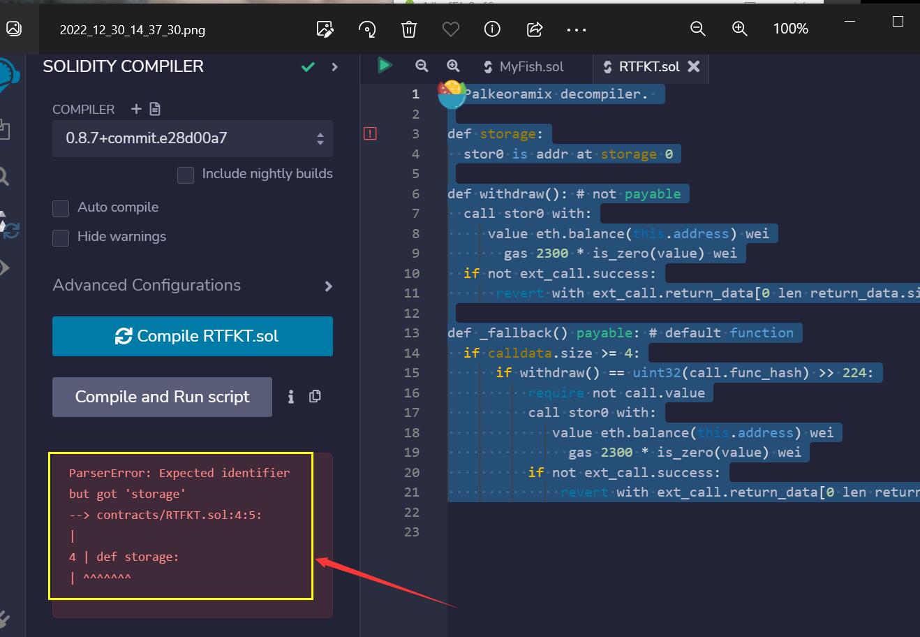Click the 'require not call.value' line
Image resolution: width=920 pixels, height=637 pixels.
[x=616, y=393]
